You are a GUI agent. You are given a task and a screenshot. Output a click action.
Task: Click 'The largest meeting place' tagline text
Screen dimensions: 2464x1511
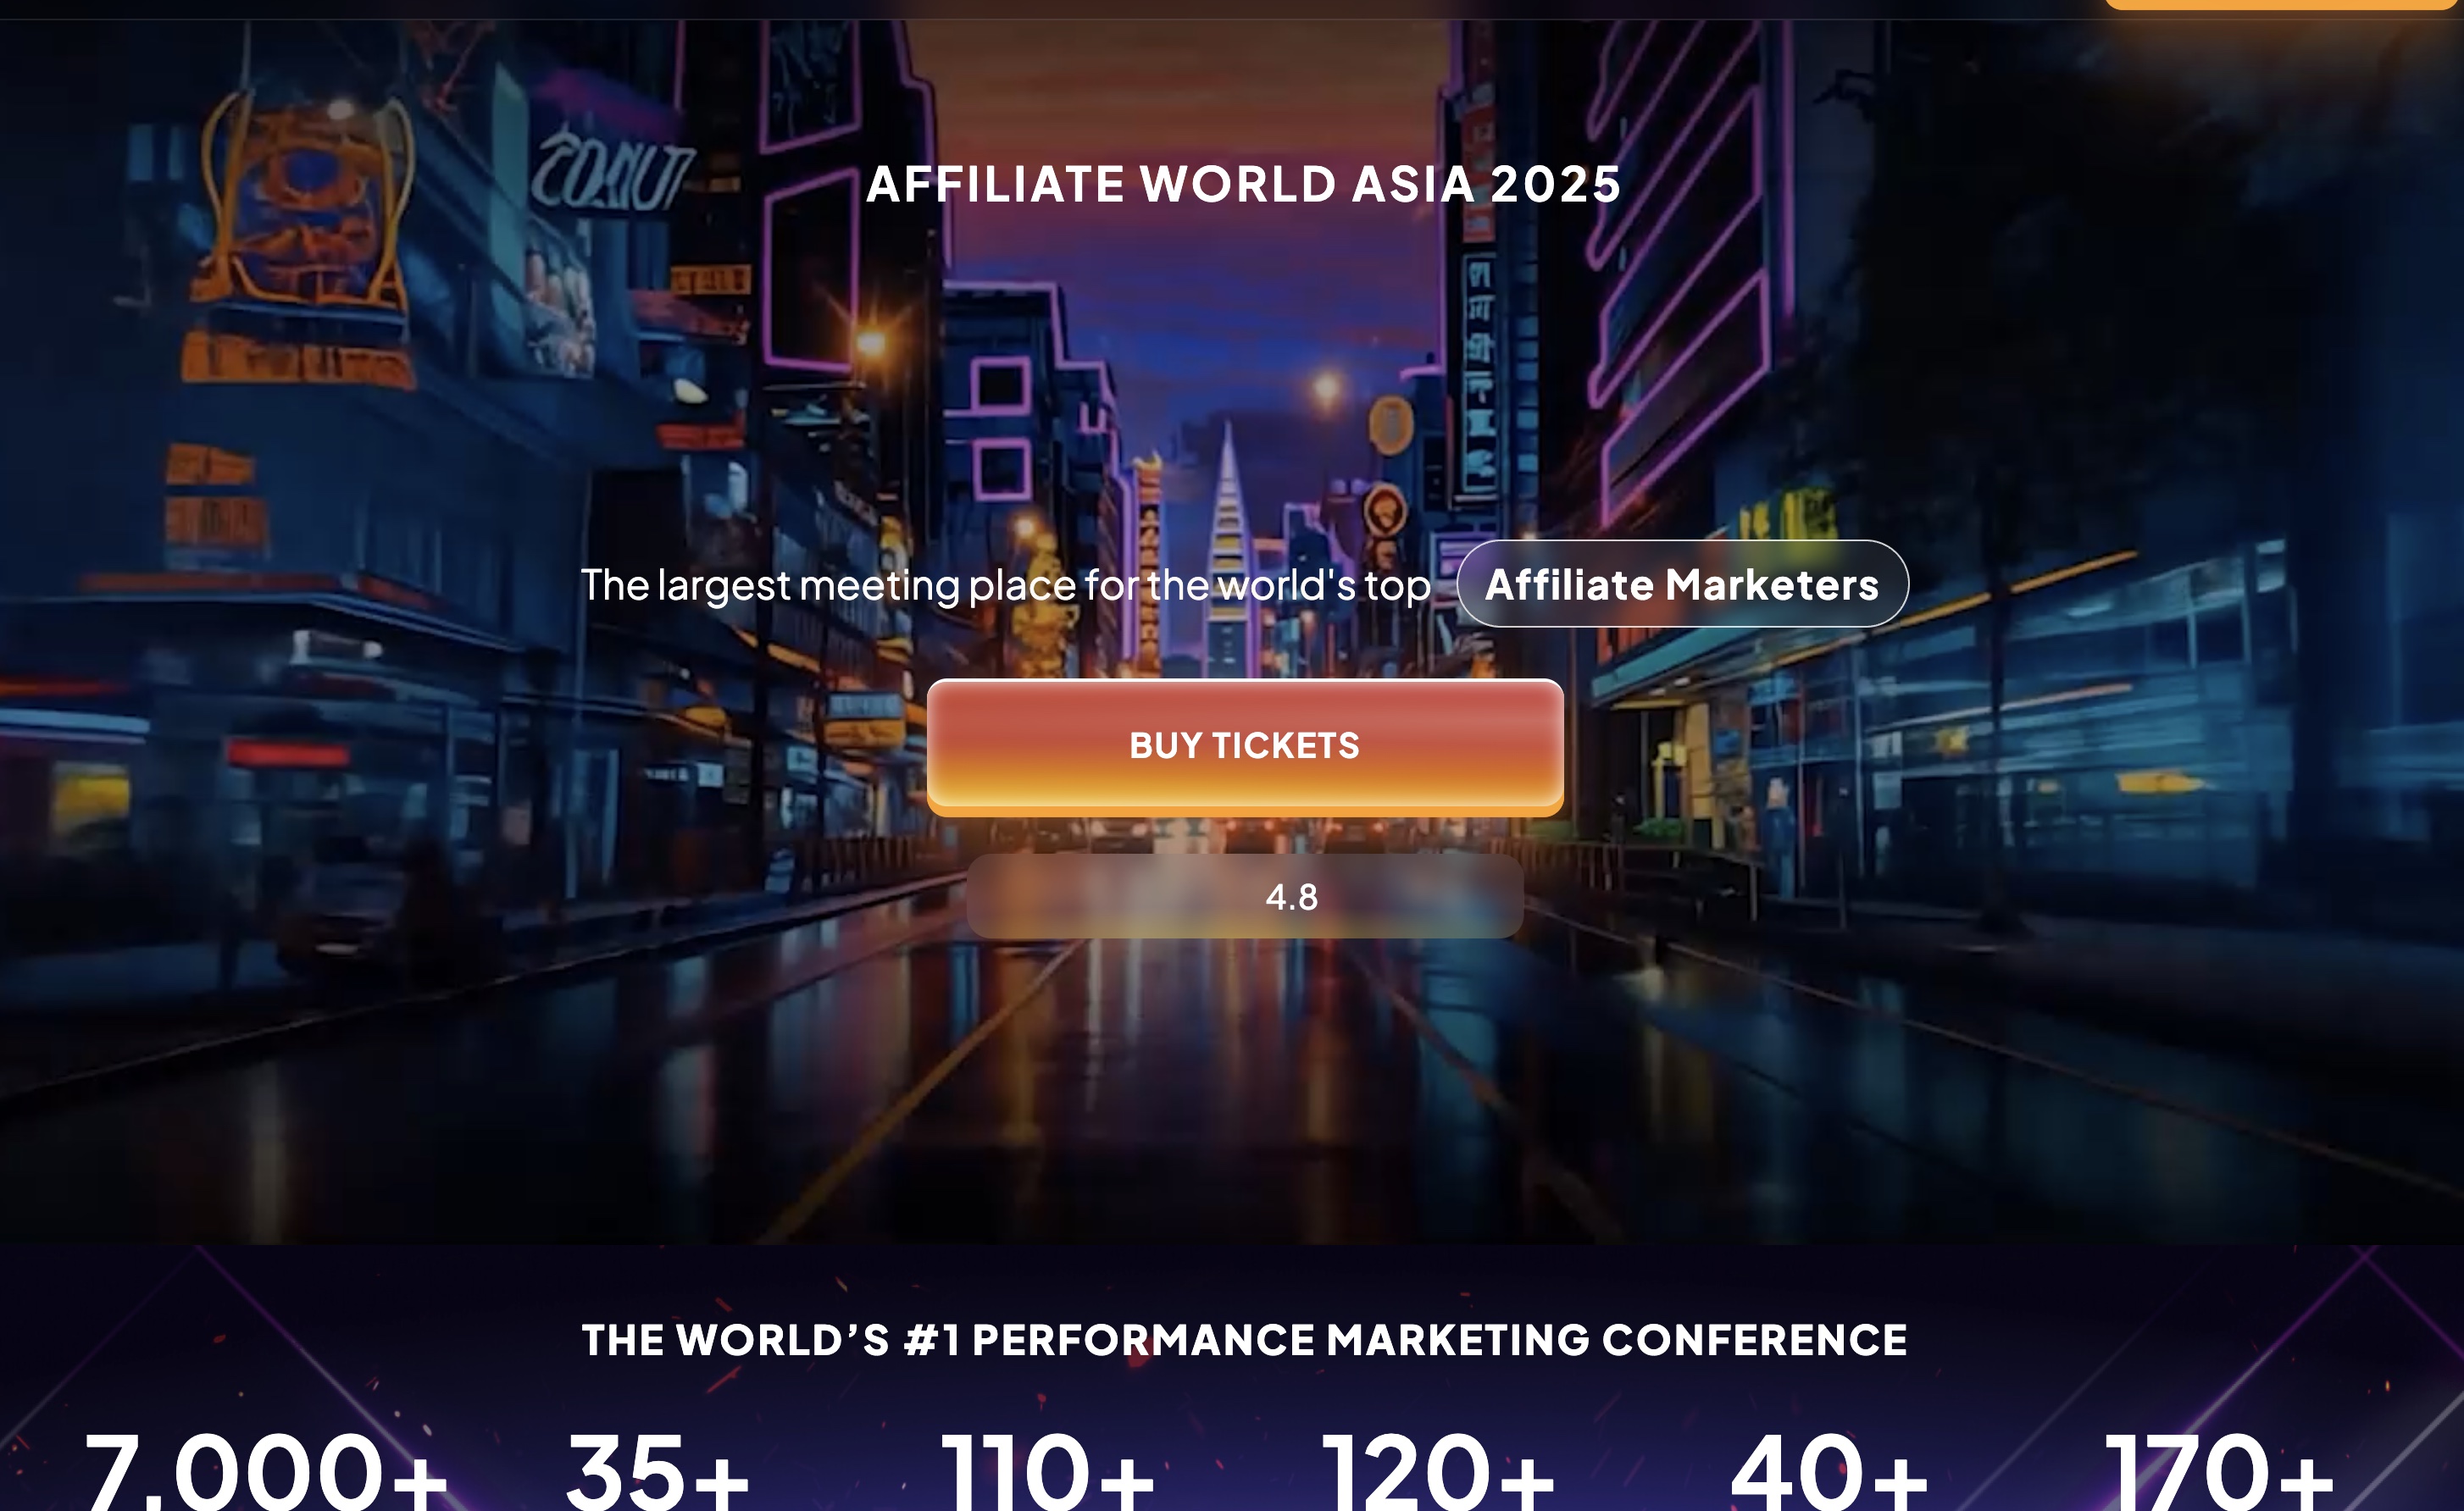coord(1005,585)
